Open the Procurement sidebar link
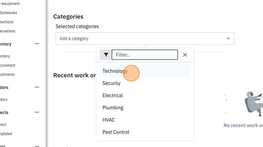Image resolution: width=263 pixels, height=147 pixels. click(x=8, y=65)
